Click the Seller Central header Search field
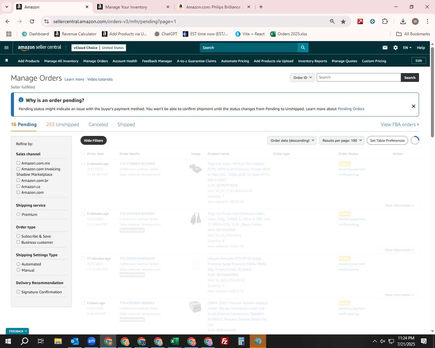The height and width of the screenshot is (348, 435). [249, 48]
